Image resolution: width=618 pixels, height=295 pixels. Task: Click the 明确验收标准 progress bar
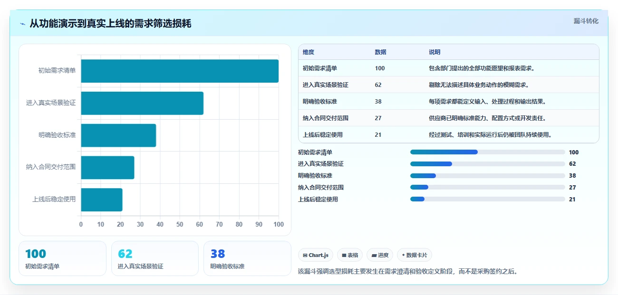click(x=487, y=176)
